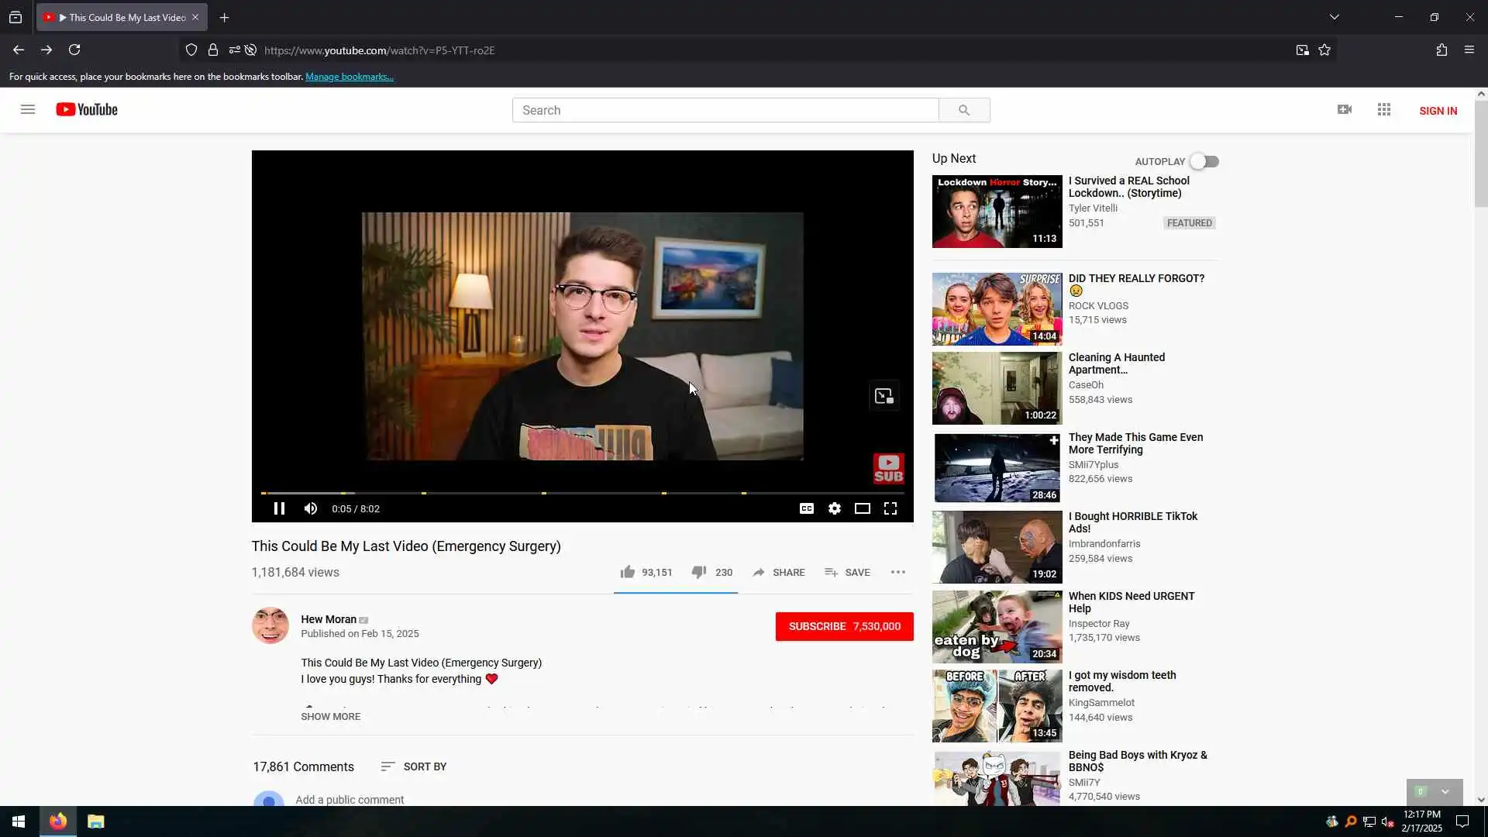Open more actions three-dot menu
The image size is (1488, 837).
pos(897,572)
